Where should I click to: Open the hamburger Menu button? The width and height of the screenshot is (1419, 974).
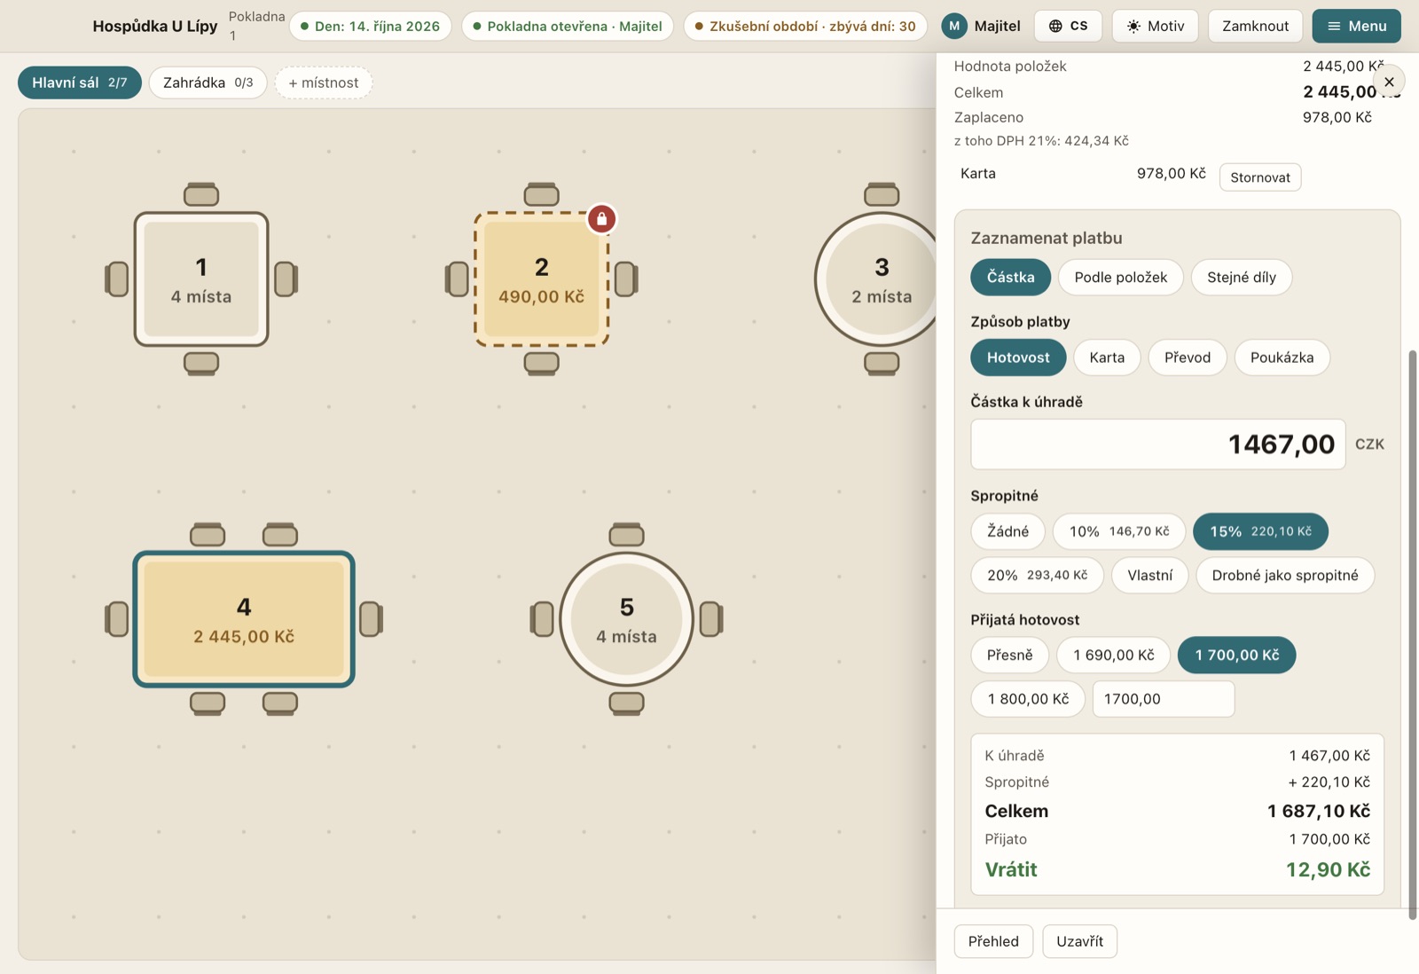pos(1356,26)
